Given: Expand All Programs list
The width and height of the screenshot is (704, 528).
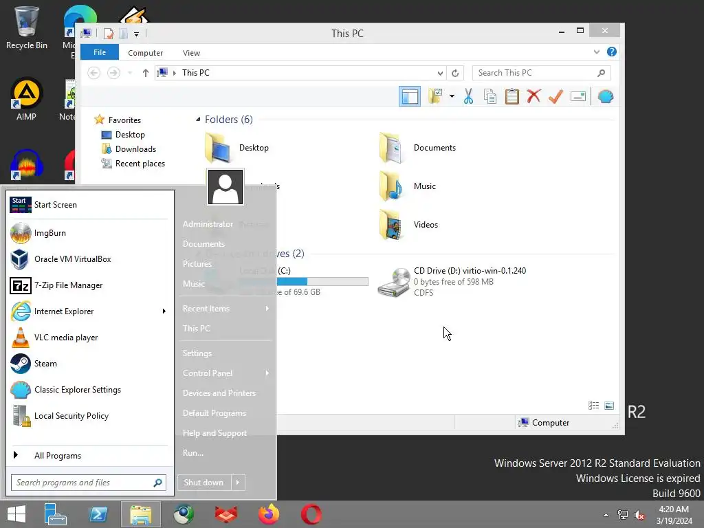Looking at the screenshot, I should 89,455.
